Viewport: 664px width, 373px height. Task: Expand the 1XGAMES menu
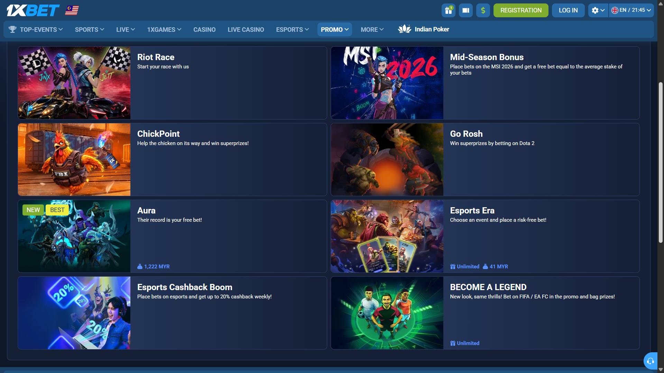point(164,30)
